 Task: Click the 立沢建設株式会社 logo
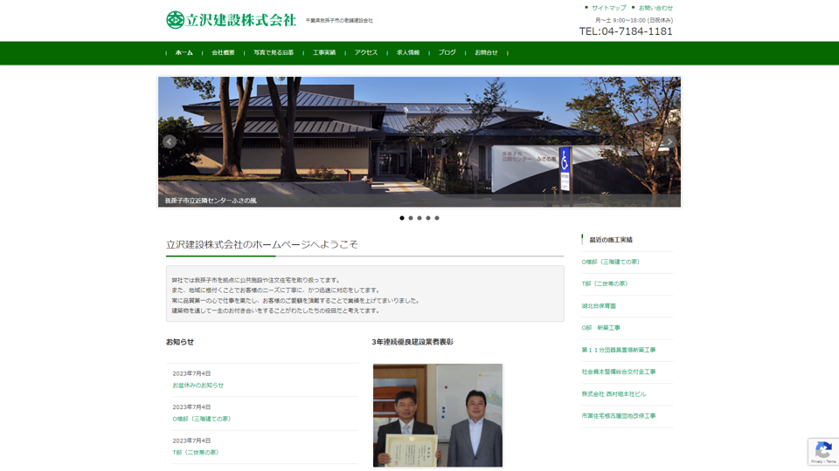(232, 20)
